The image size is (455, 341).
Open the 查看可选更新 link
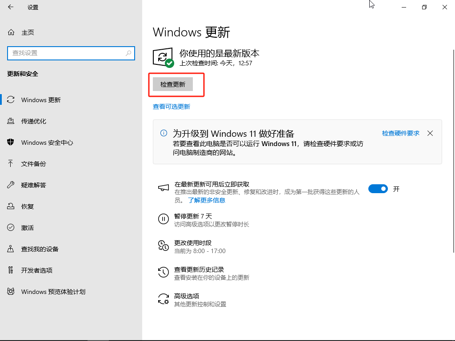click(171, 107)
